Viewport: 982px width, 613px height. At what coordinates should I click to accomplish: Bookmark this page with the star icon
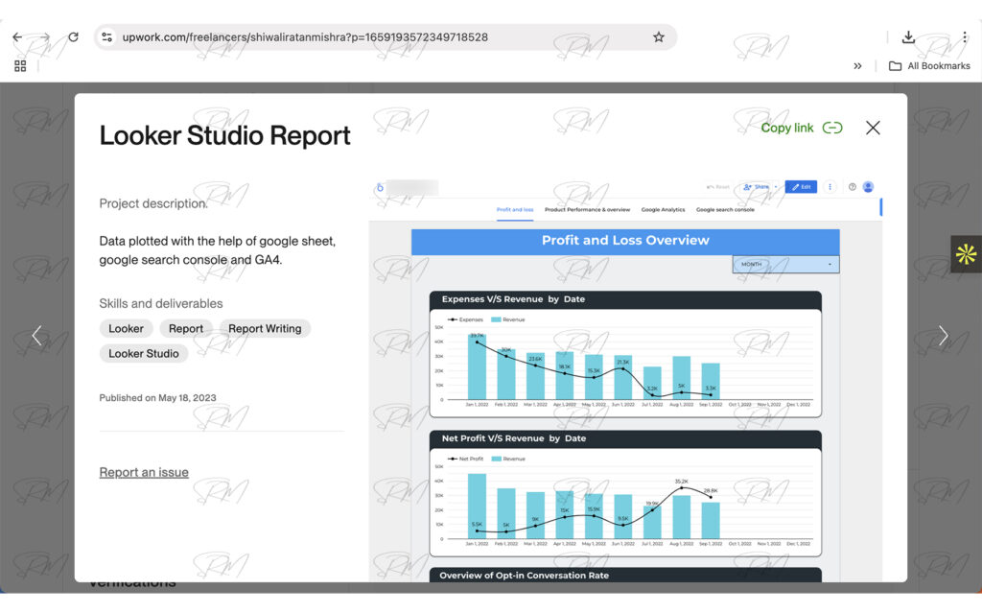click(658, 37)
